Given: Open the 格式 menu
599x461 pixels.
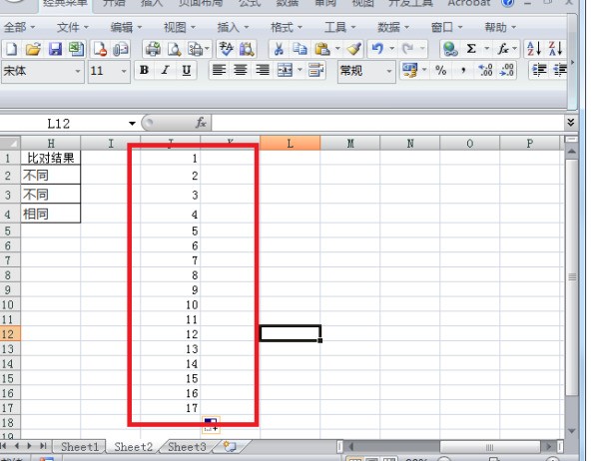Looking at the screenshot, I should point(287,27).
